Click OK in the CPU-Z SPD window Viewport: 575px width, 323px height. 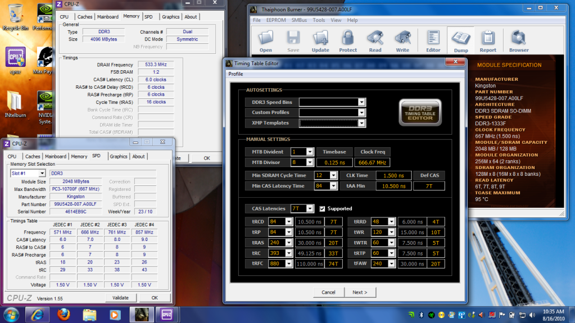coord(155,298)
